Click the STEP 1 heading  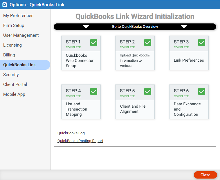(x=73, y=42)
